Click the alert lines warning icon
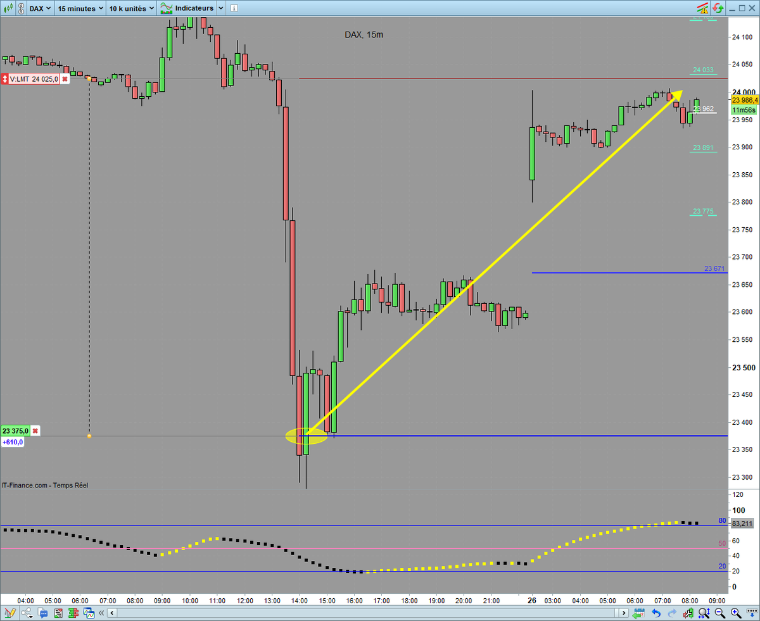Image resolution: width=760 pixels, height=621 pixels. click(x=702, y=8)
